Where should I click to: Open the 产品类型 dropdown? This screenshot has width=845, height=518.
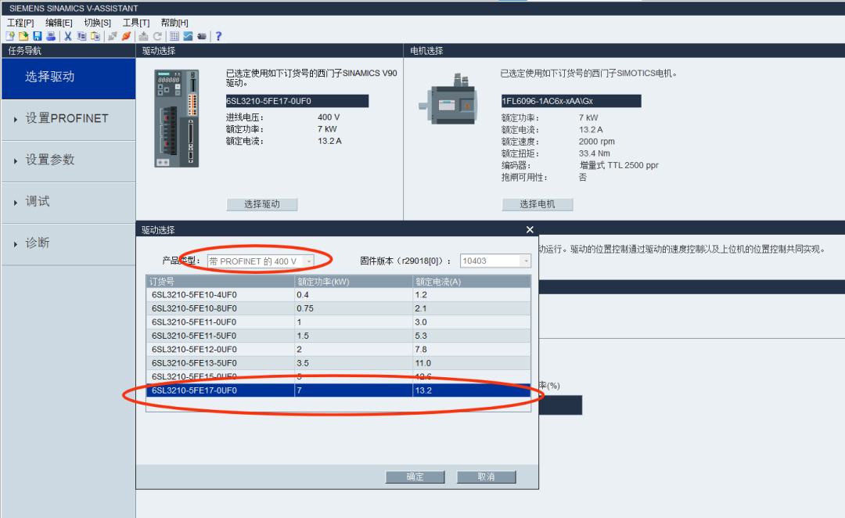(x=261, y=261)
